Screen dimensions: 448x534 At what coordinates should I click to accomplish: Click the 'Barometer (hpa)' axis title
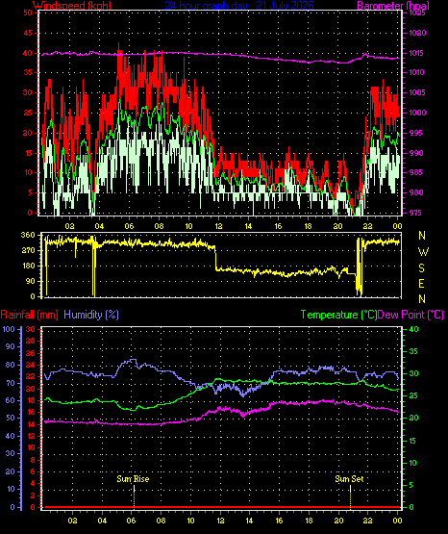click(x=393, y=6)
